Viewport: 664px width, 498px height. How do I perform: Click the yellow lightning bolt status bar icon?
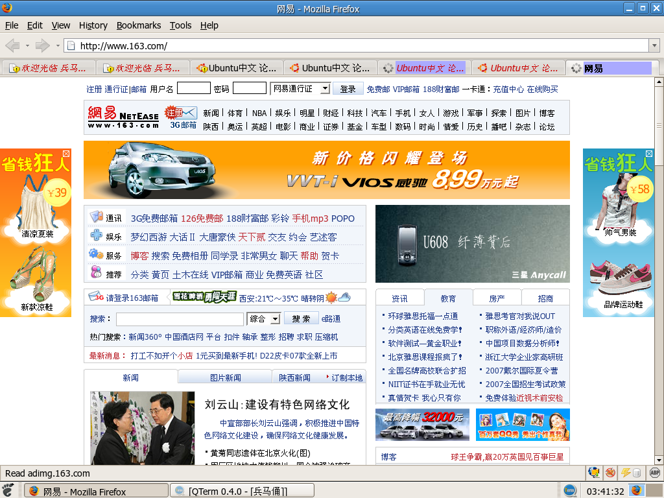[626, 472]
